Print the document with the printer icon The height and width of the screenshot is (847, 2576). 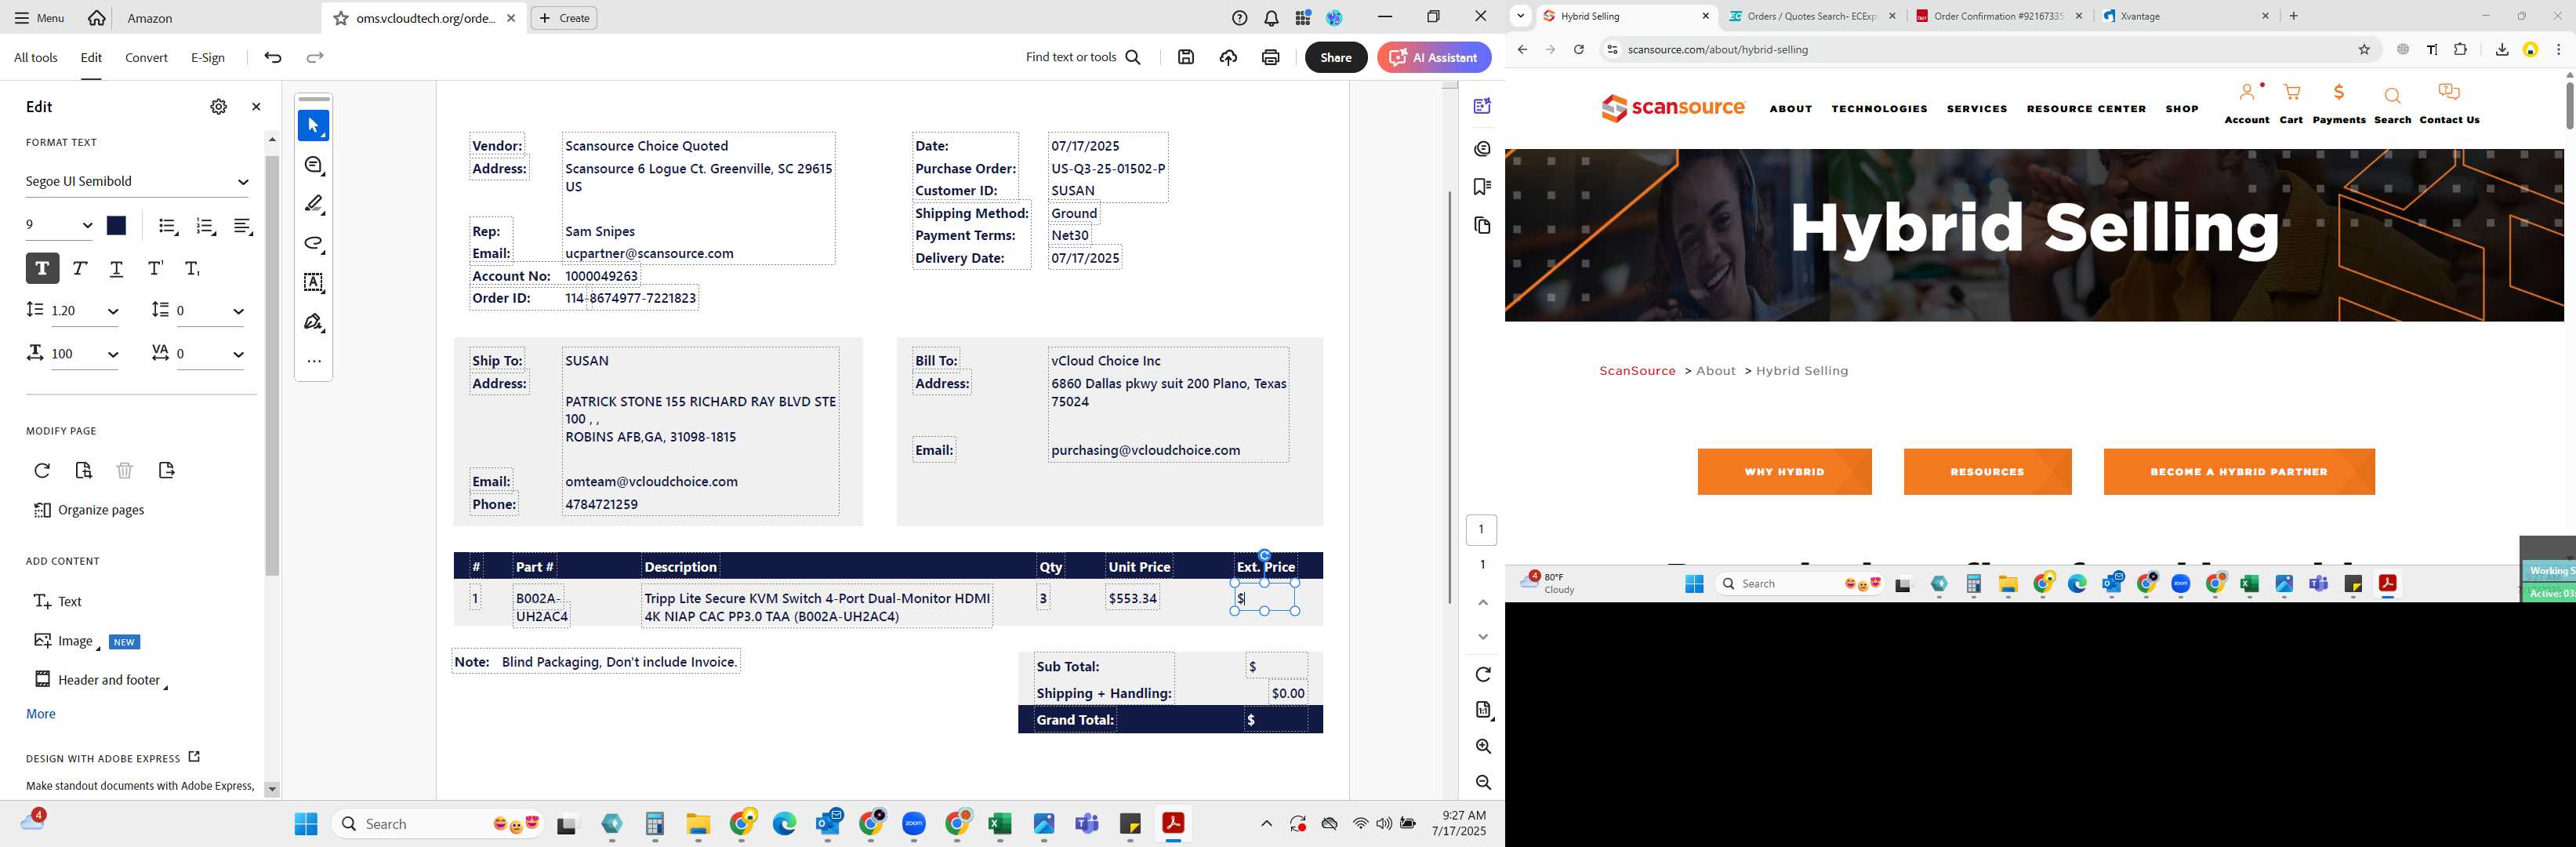click(x=1270, y=58)
